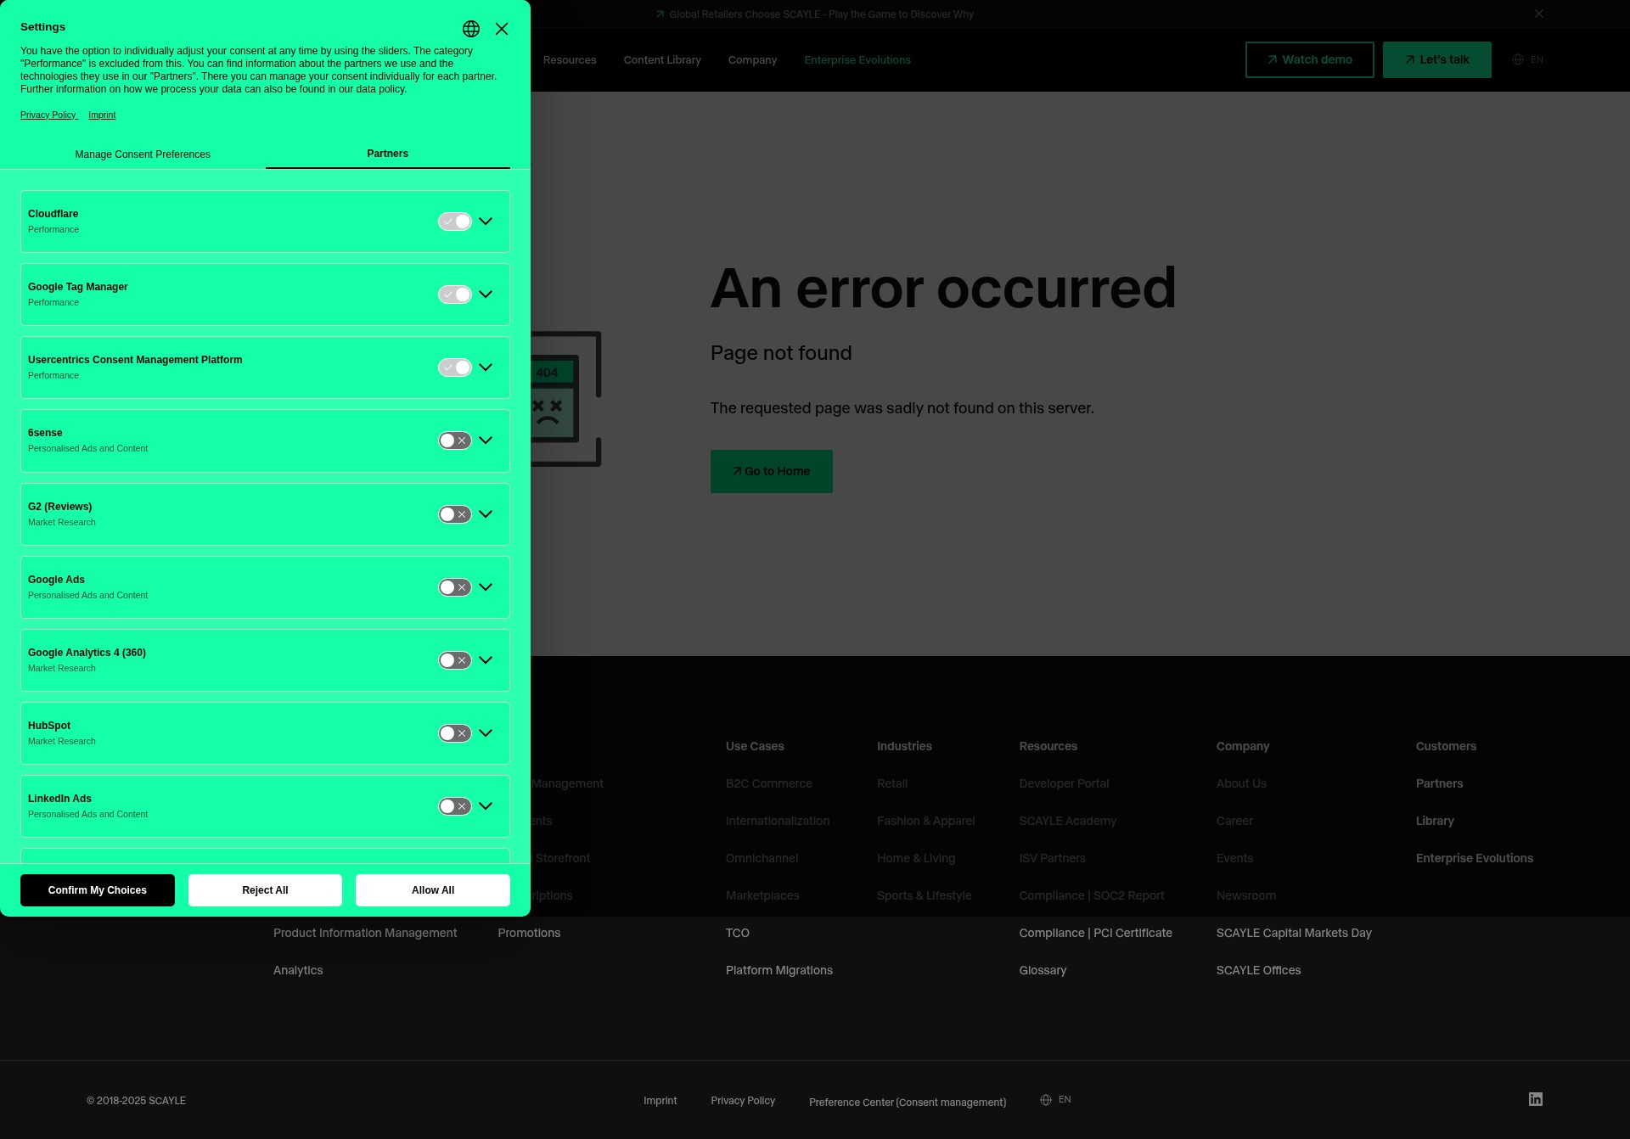This screenshot has width=1630, height=1139.
Task: Open the LinkedIn icon in footer
Action: coord(1536,1099)
